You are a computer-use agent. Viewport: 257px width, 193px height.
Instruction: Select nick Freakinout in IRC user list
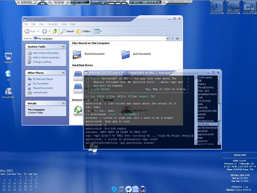pos(206,87)
